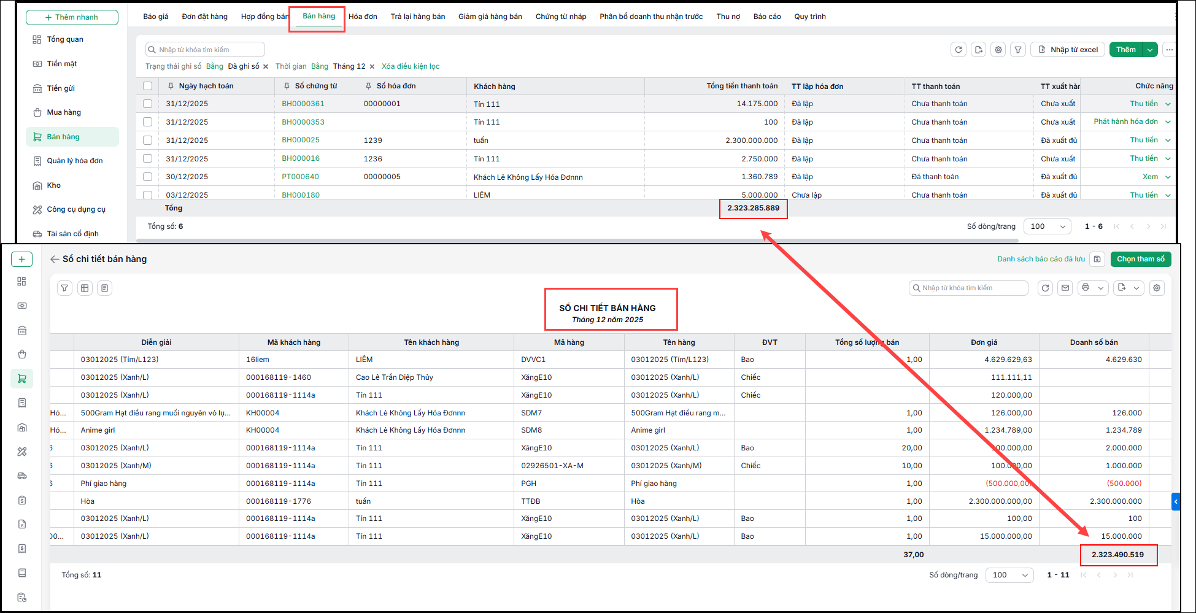Open Tiền mặt in the upper sidebar
The image size is (1196, 613).
62,64
